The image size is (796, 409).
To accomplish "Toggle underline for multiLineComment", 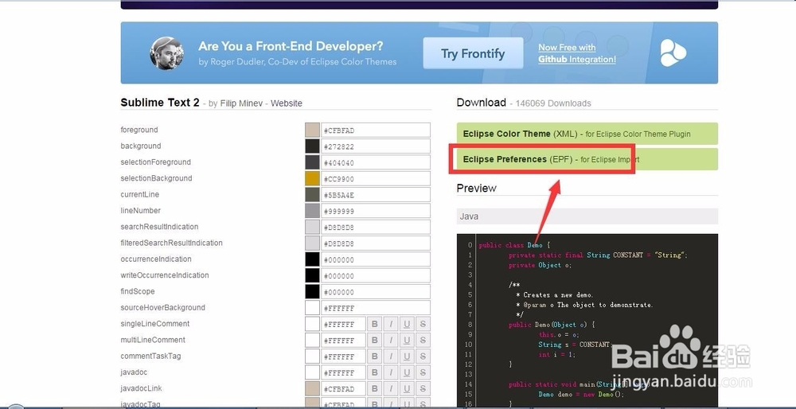I will (x=407, y=340).
